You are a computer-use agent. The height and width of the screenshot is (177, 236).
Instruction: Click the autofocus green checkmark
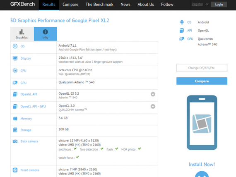pyautogui.click(x=75, y=149)
